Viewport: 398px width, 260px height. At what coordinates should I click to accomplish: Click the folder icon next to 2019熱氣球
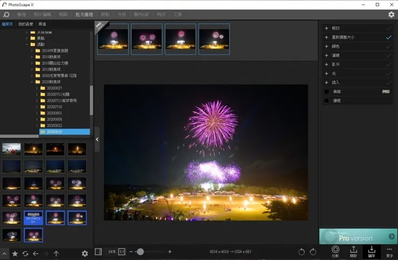[38, 69]
